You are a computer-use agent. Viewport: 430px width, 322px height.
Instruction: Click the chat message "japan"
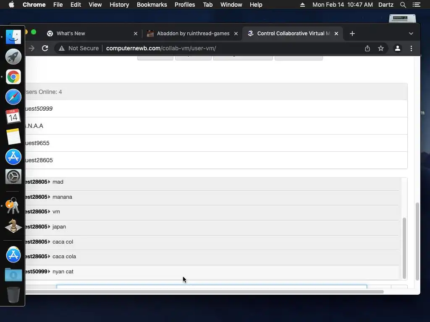click(59, 227)
